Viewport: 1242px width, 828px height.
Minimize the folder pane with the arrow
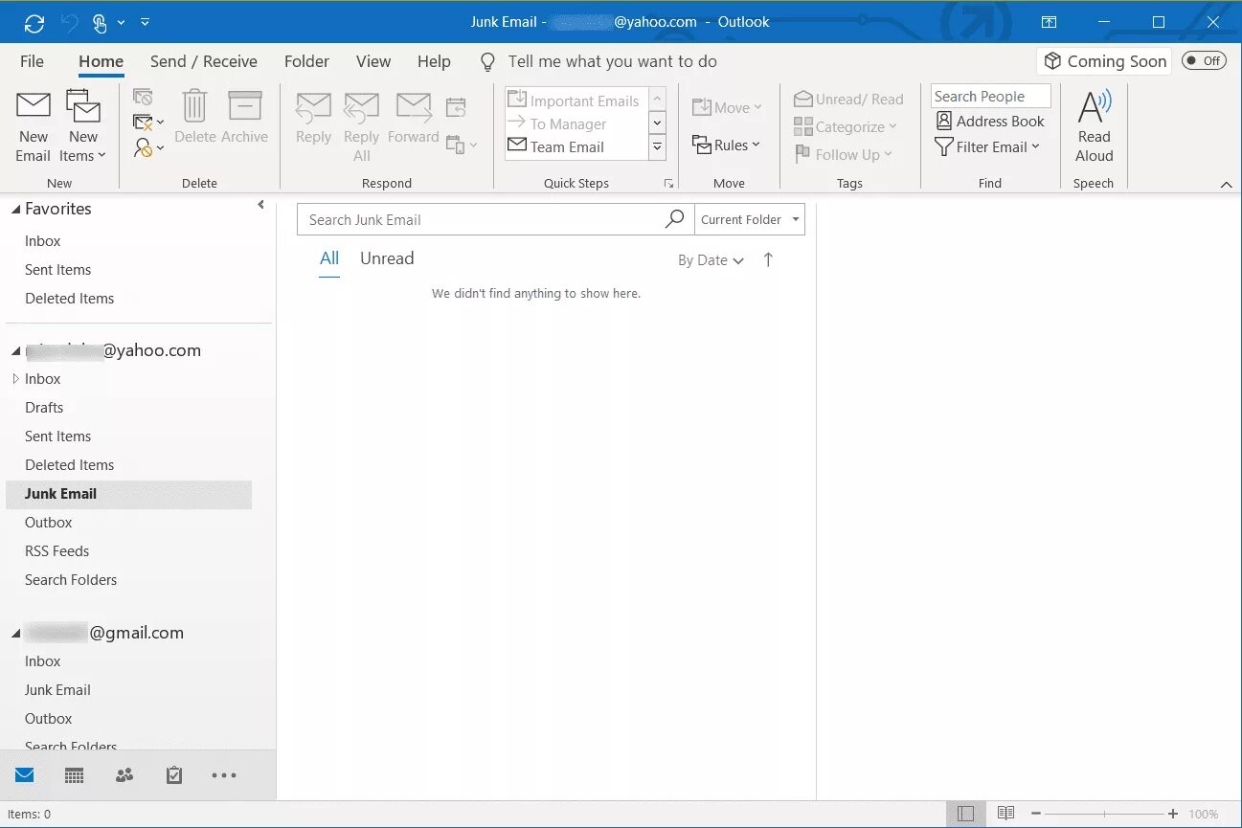(x=260, y=205)
